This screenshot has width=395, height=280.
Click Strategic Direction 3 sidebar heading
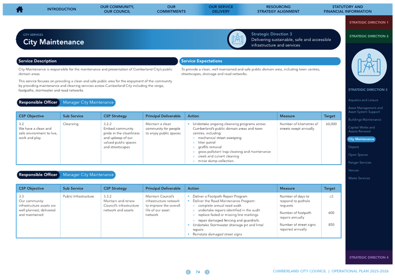[x=367, y=90]
